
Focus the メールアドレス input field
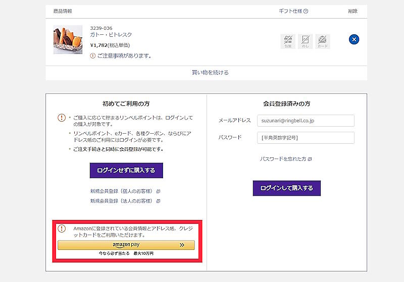tap(306, 121)
